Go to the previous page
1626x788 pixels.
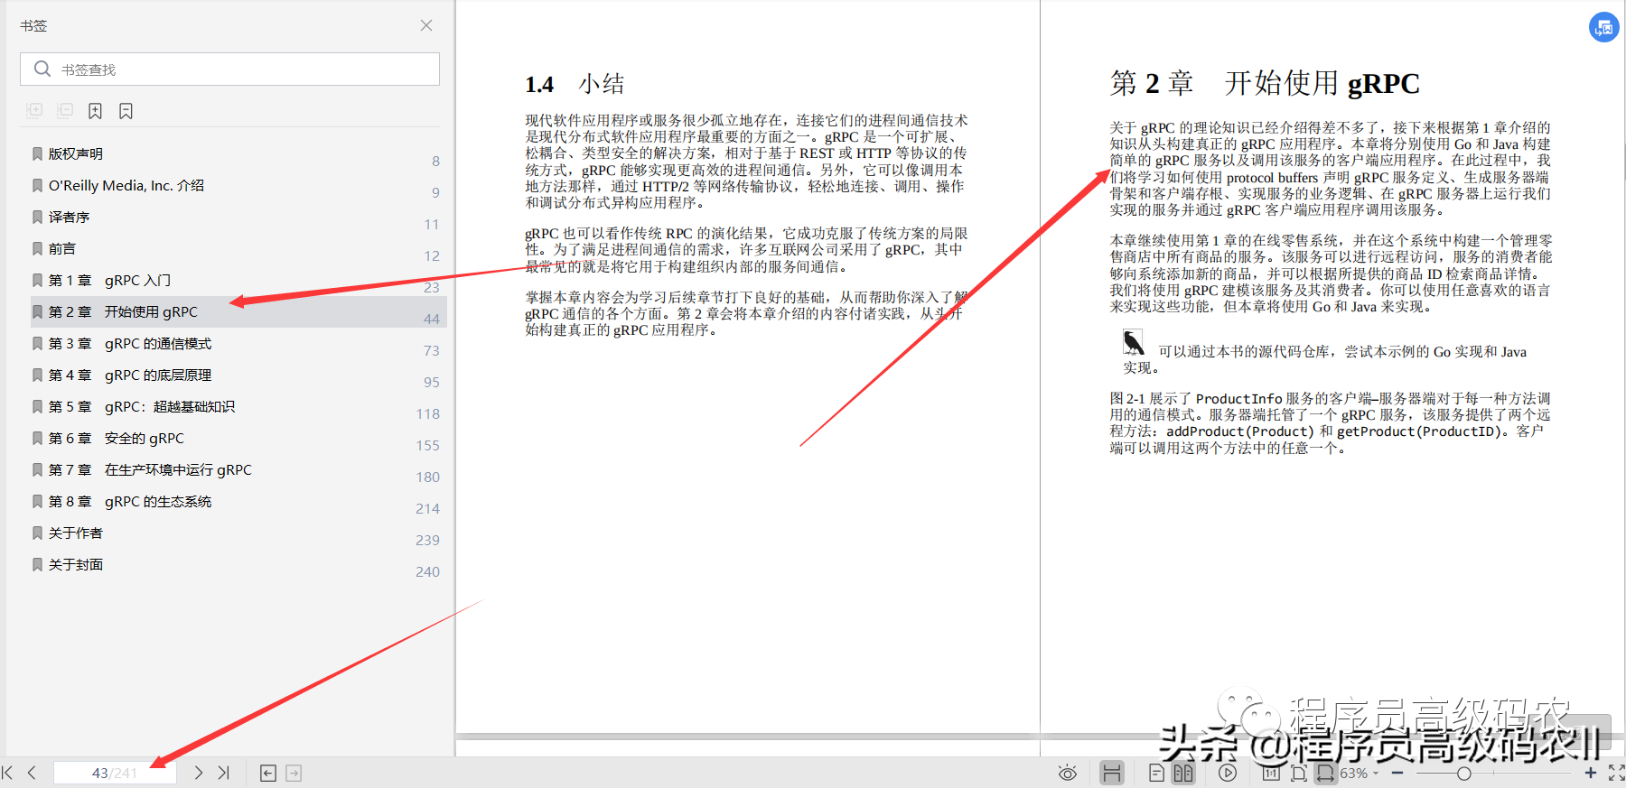pos(32,773)
